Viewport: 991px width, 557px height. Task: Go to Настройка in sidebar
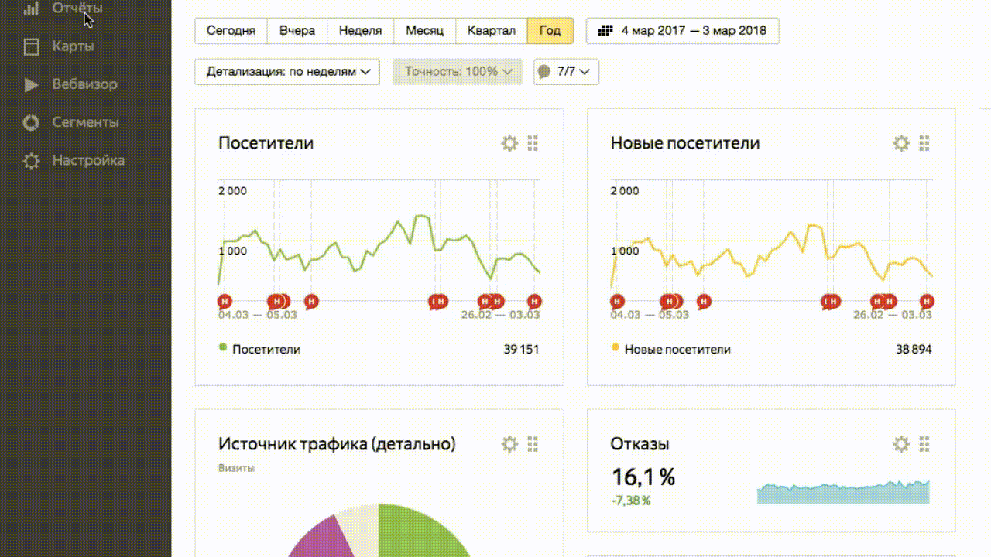(87, 161)
